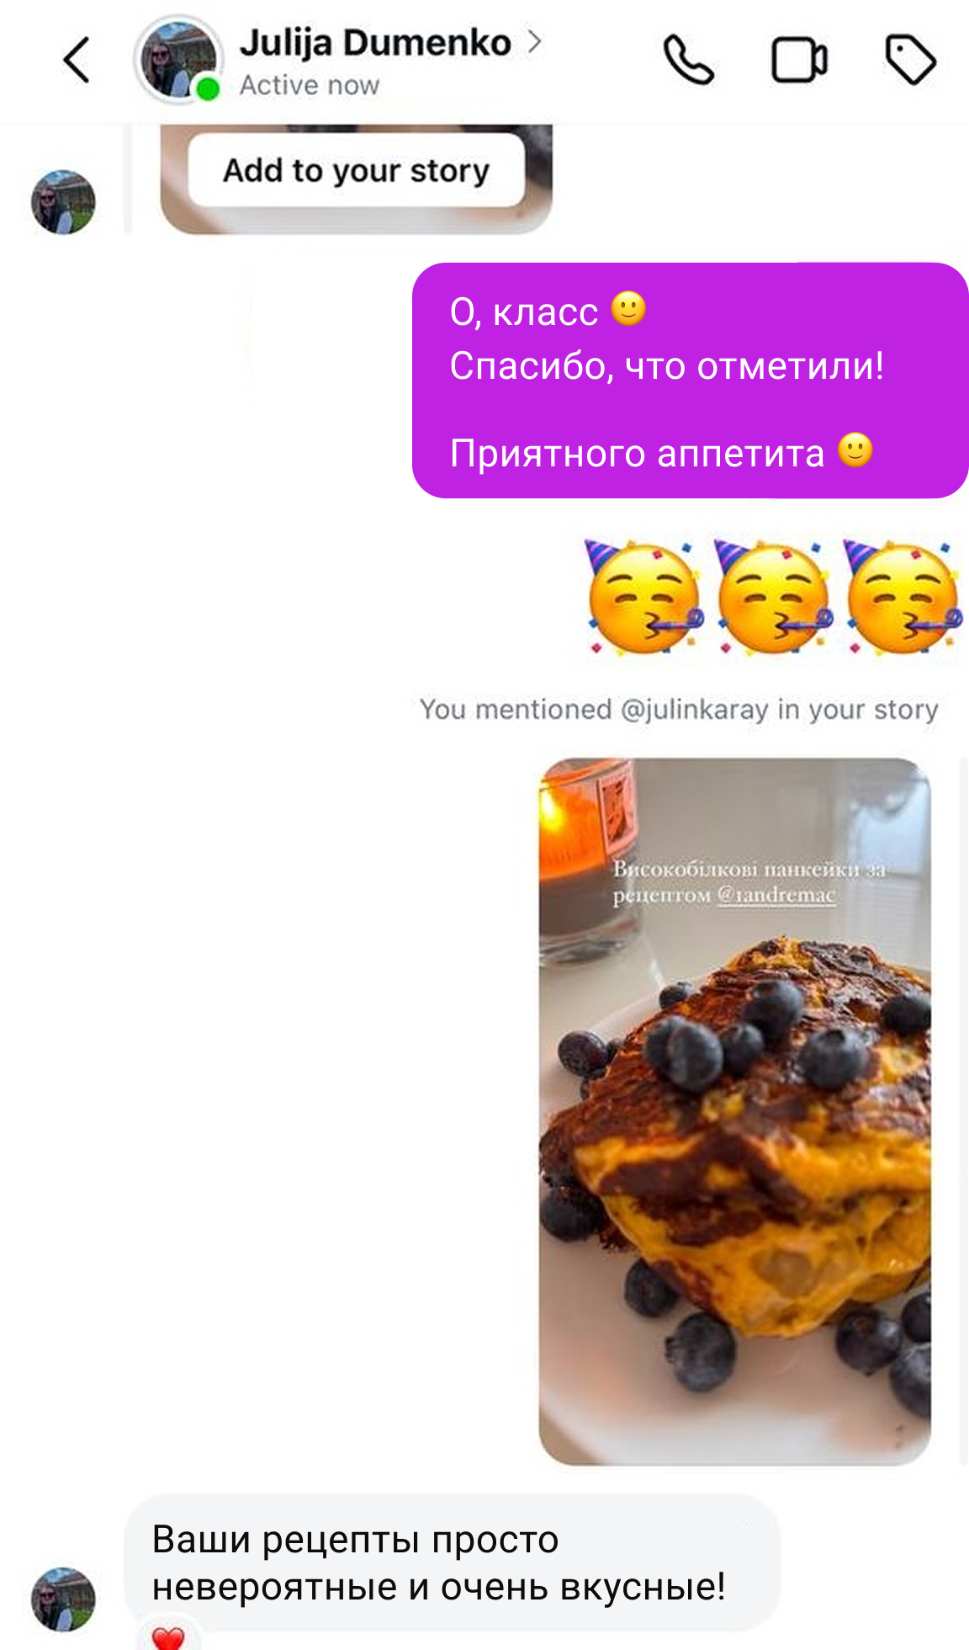Tap the Julija Dumenko name in header
969x1650 pixels.
click(x=375, y=43)
